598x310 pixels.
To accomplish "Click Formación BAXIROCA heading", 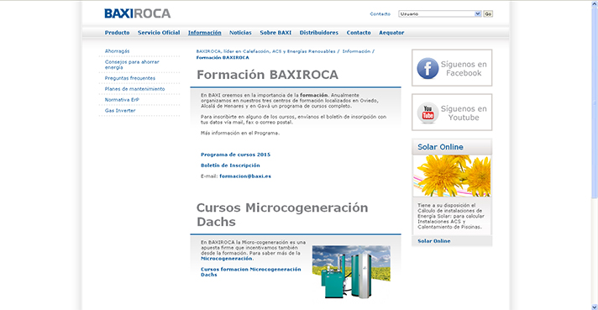I will pyautogui.click(x=267, y=75).
